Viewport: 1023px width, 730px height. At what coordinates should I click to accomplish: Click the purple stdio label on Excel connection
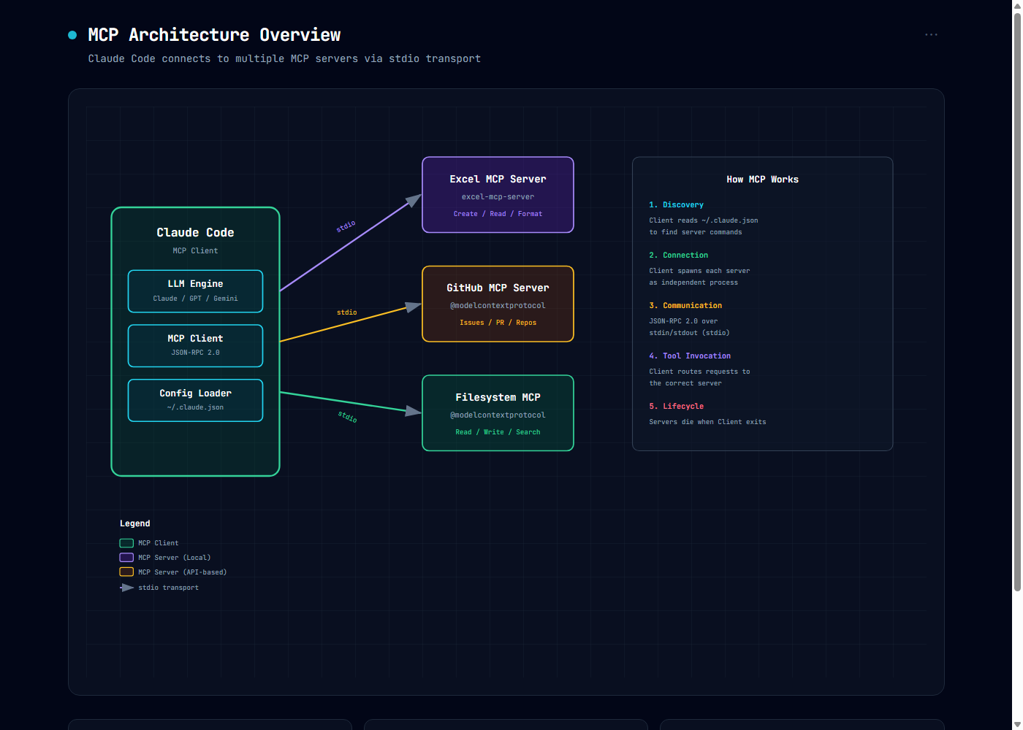click(346, 226)
